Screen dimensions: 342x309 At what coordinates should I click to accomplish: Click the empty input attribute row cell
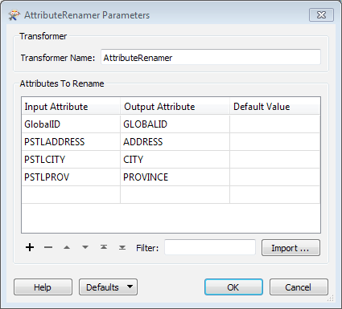(71, 195)
